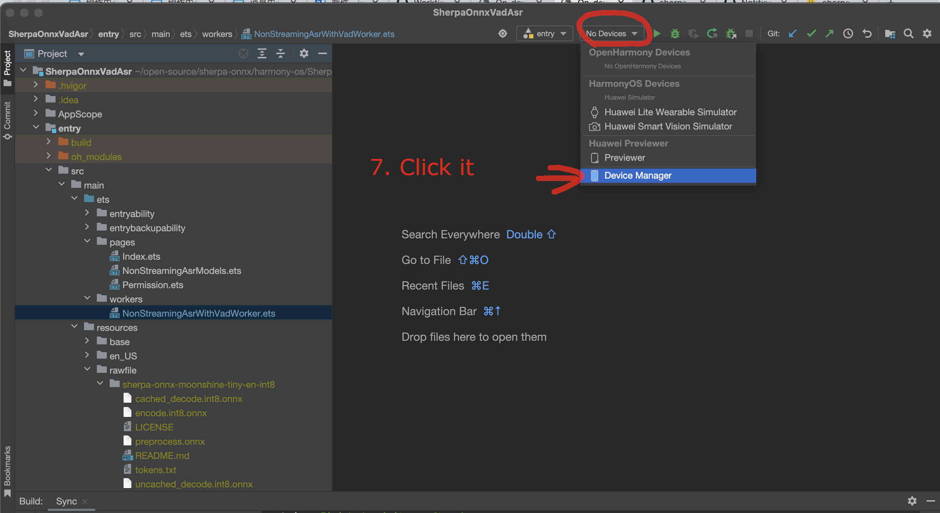Open the Commit tool window side tab
Screen dimensions: 940x513
click(7, 120)
